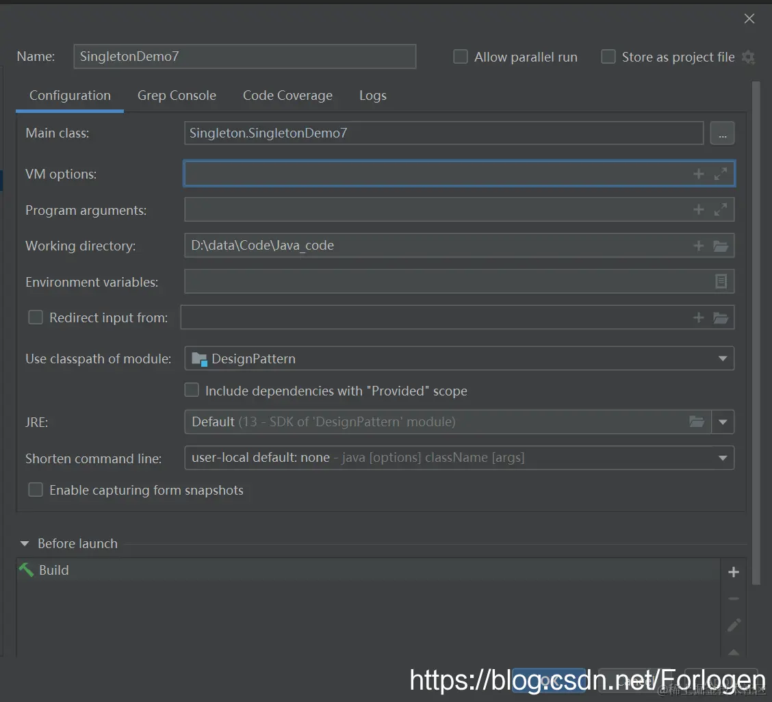Click plus icon in Redirect input field
The width and height of the screenshot is (772, 702).
click(698, 317)
